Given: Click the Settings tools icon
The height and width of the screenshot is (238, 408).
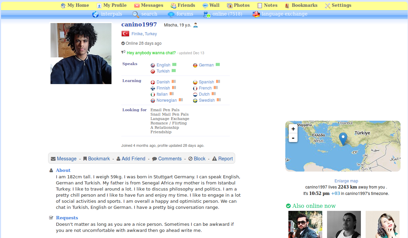Looking at the screenshot, I should [x=328, y=5].
